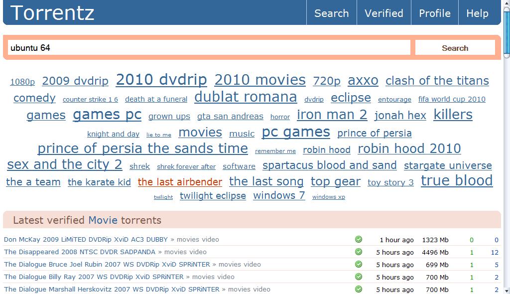Open 'twilight eclipse' tag
The height and width of the screenshot is (294, 510).
coord(213,196)
